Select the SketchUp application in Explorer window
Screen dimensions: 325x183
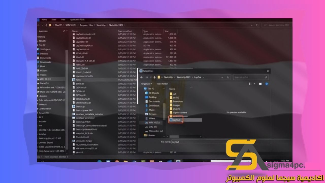click(78, 106)
